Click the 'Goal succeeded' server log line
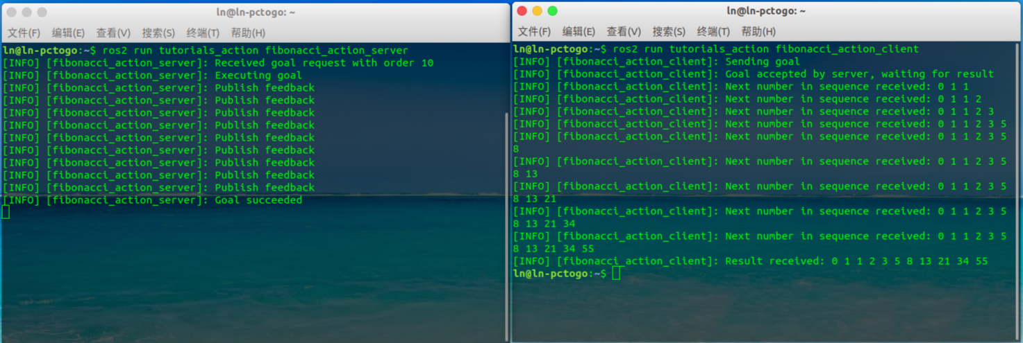 pyautogui.click(x=152, y=200)
